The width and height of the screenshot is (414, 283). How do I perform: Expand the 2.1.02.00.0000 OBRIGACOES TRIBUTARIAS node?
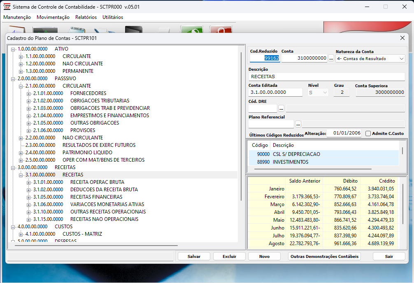(28, 101)
